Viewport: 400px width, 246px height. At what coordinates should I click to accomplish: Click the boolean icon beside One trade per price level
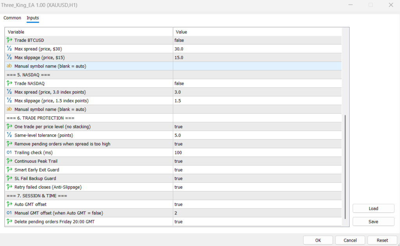coord(9,127)
